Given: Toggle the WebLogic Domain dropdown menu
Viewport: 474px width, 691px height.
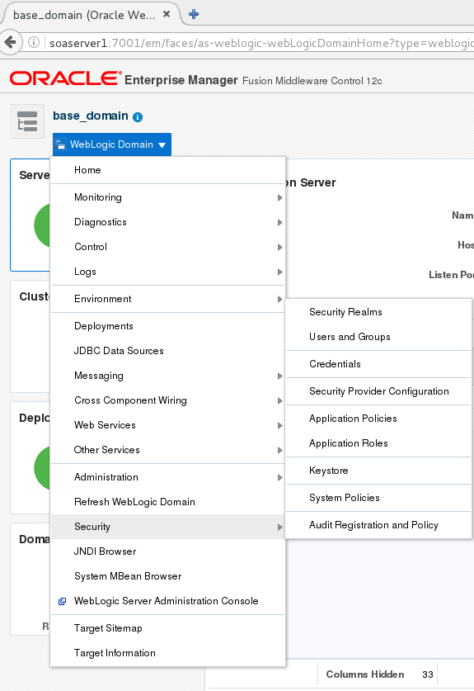Looking at the screenshot, I should click(112, 144).
